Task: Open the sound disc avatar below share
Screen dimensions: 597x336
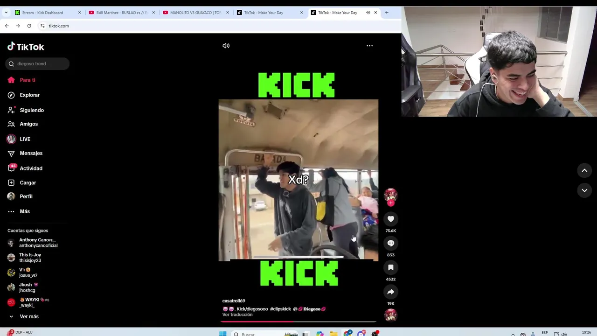Action: [391, 315]
